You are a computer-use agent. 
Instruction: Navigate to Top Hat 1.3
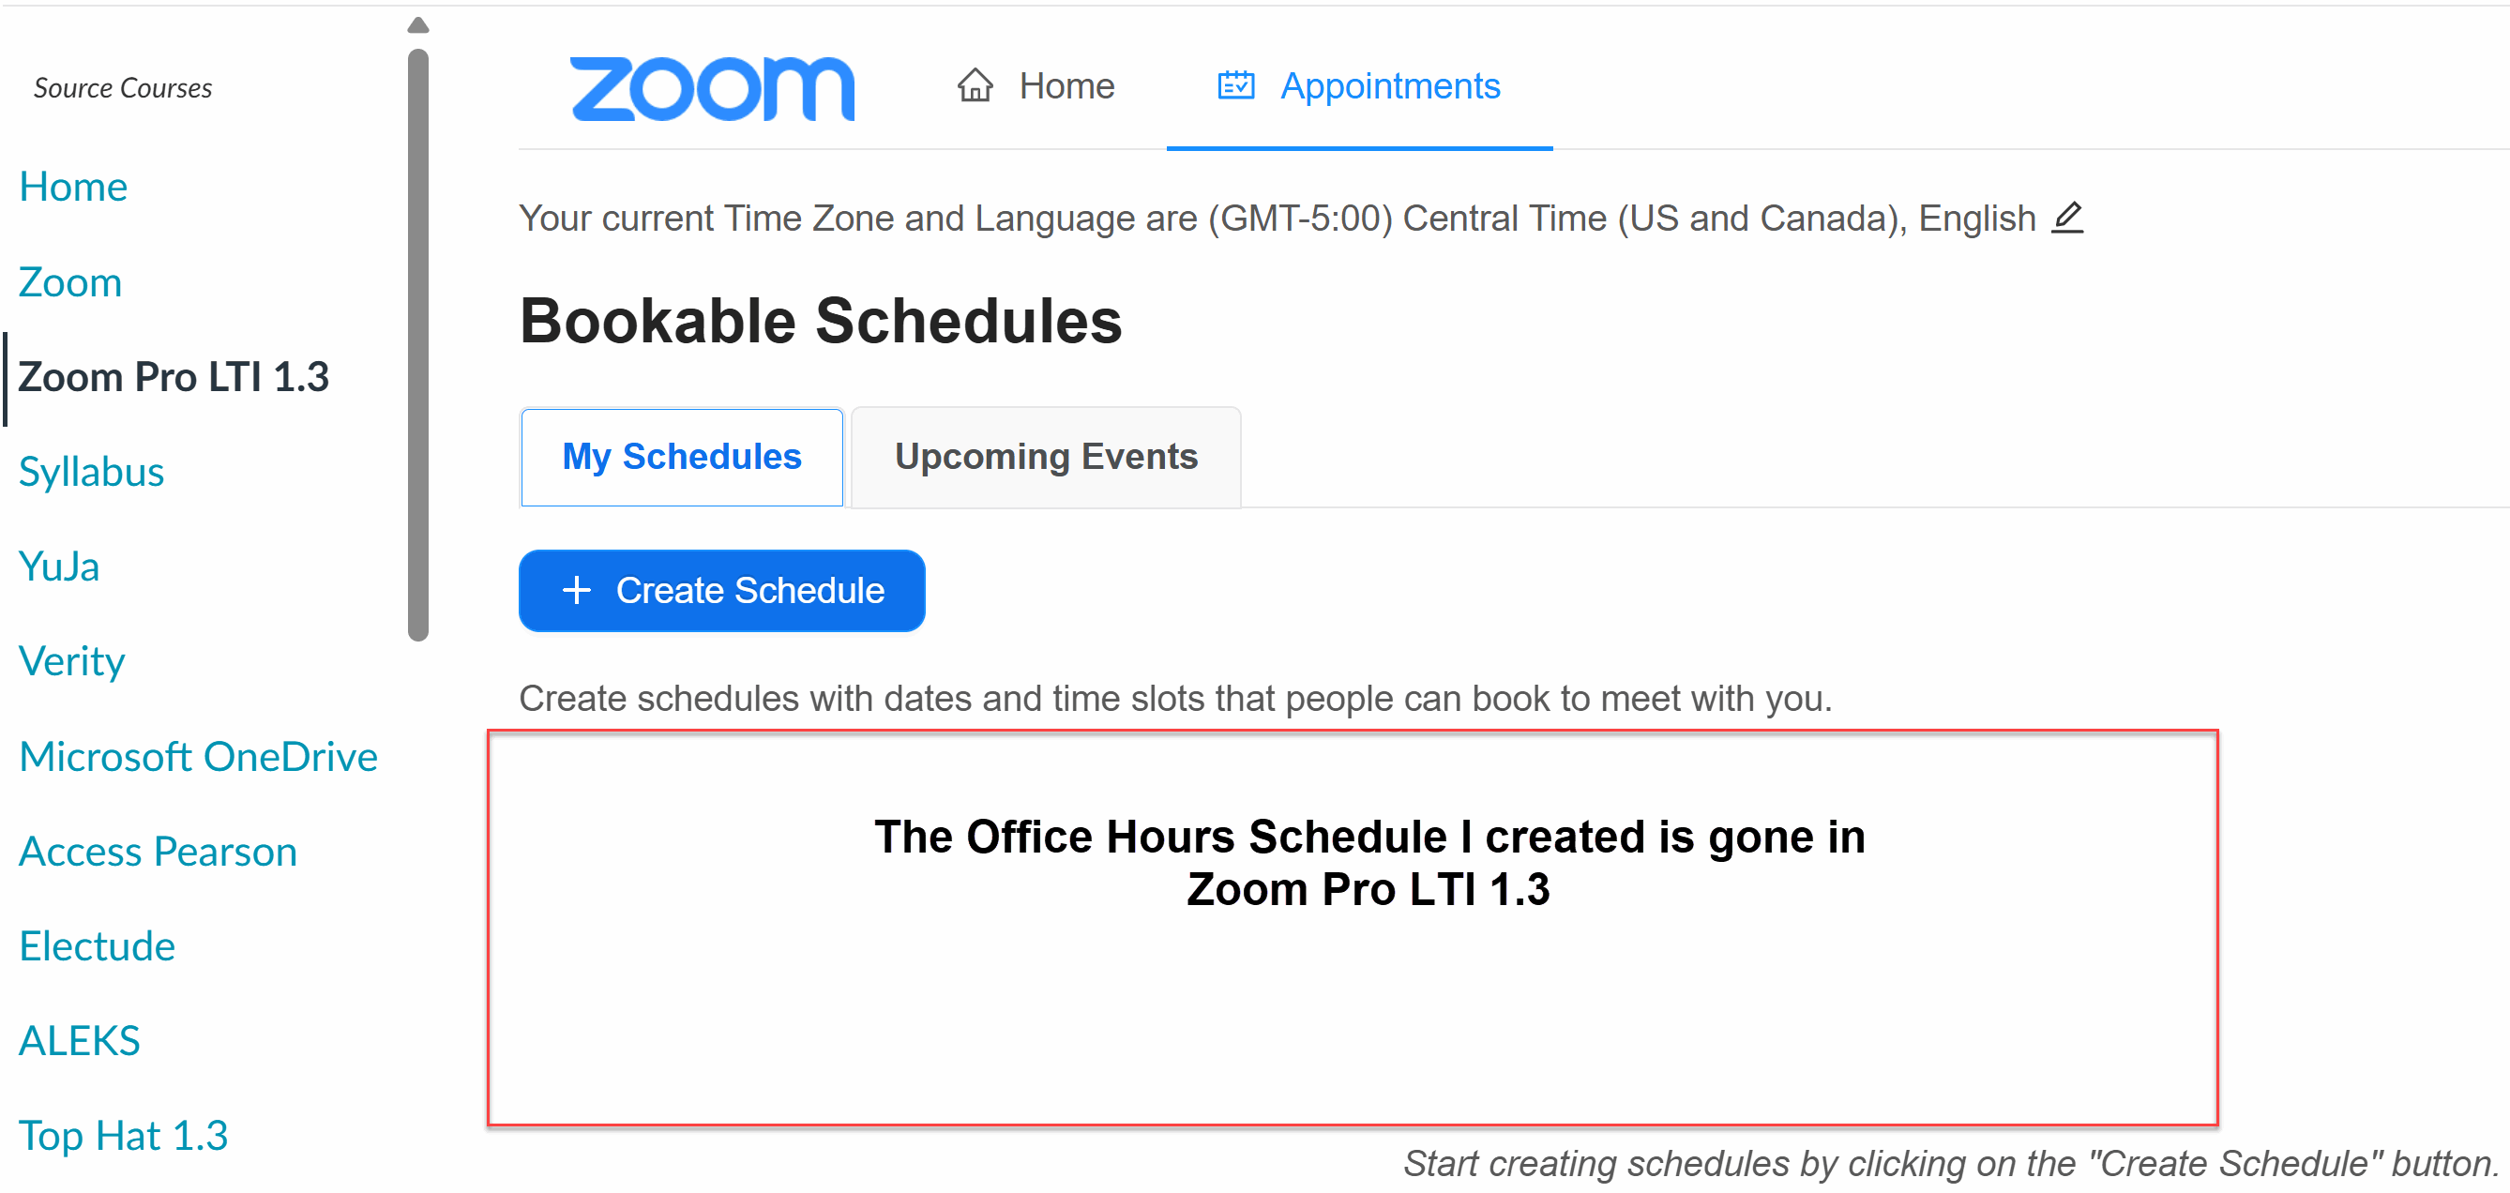point(123,1134)
